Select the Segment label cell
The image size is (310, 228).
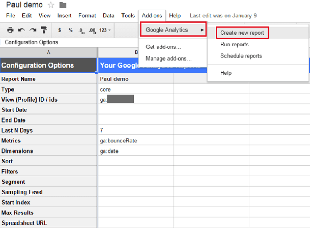click(x=48, y=182)
